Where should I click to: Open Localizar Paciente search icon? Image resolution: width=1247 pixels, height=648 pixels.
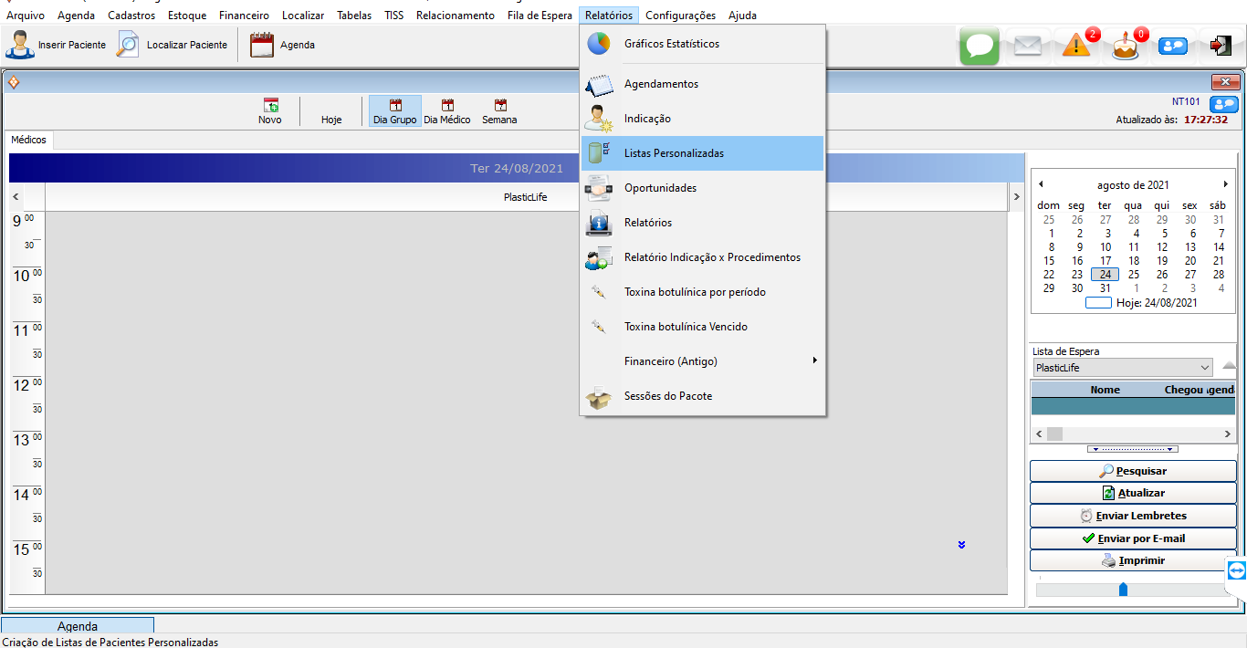128,45
